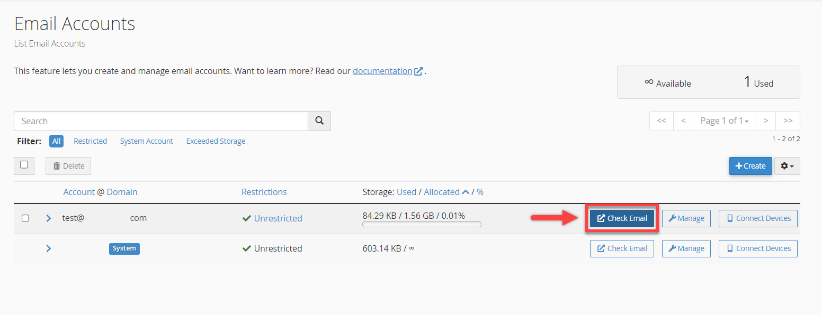Viewport: 822px width, 315px height.
Task: Click the external link icon beside documentation
Action: point(418,70)
